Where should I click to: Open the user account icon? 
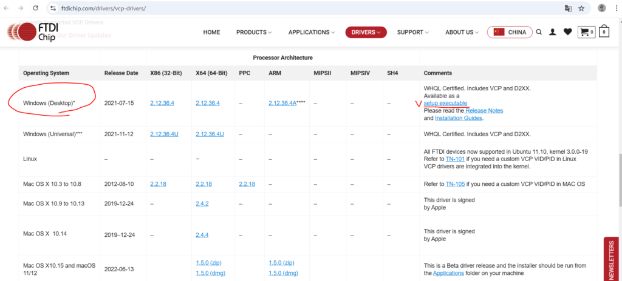552,32
